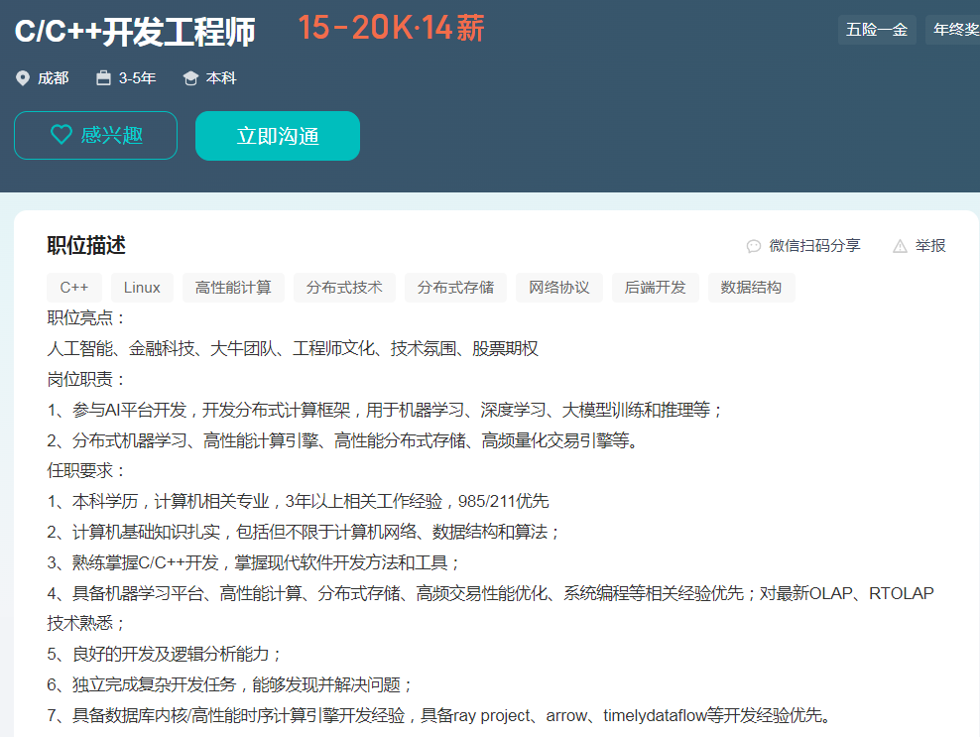Click the 五险一金 benefit tag
Screen dimensions: 980x737
tap(877, 30)
